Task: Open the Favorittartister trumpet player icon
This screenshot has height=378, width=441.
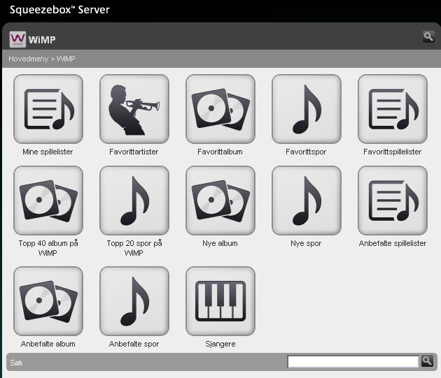Action: click(x=134, y=109)
